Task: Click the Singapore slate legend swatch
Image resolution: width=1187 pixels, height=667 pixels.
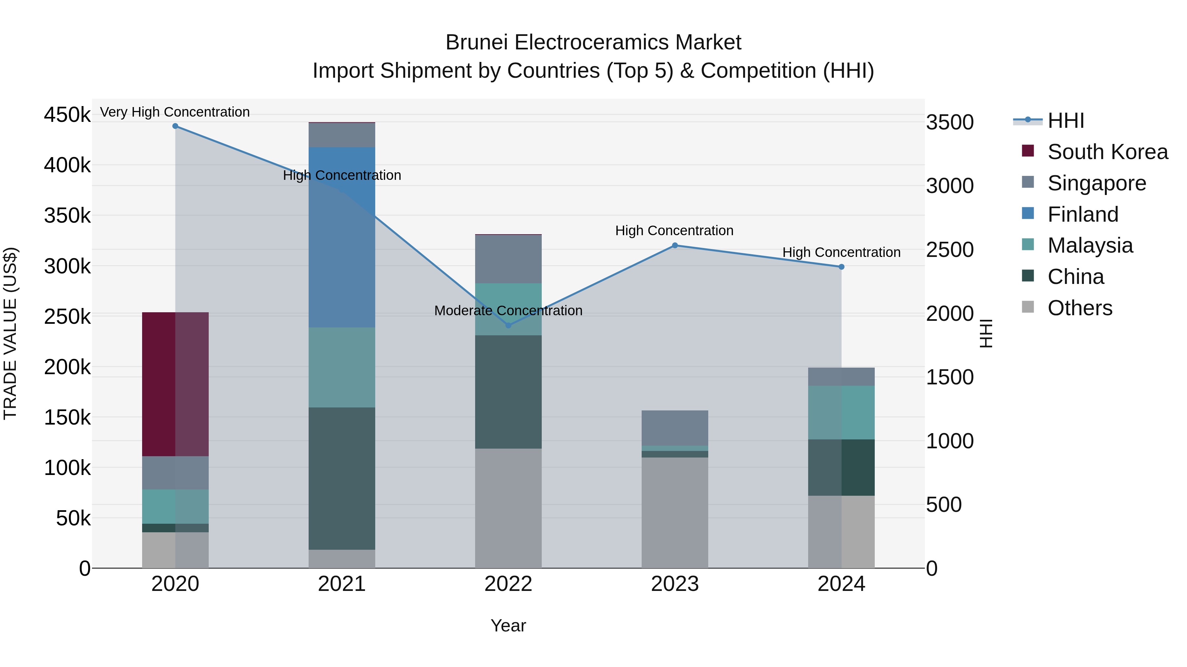Action: coord(1027,182)
